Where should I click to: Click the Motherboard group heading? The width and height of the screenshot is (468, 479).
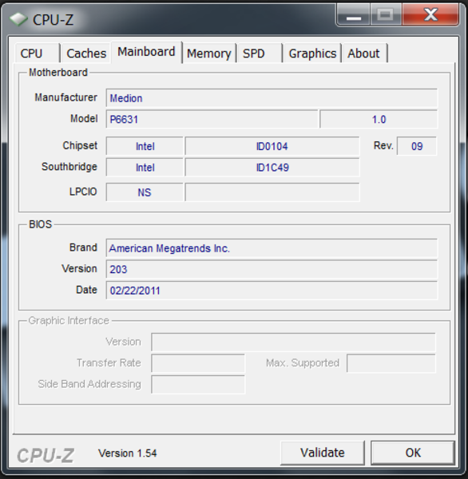(58, 73)
